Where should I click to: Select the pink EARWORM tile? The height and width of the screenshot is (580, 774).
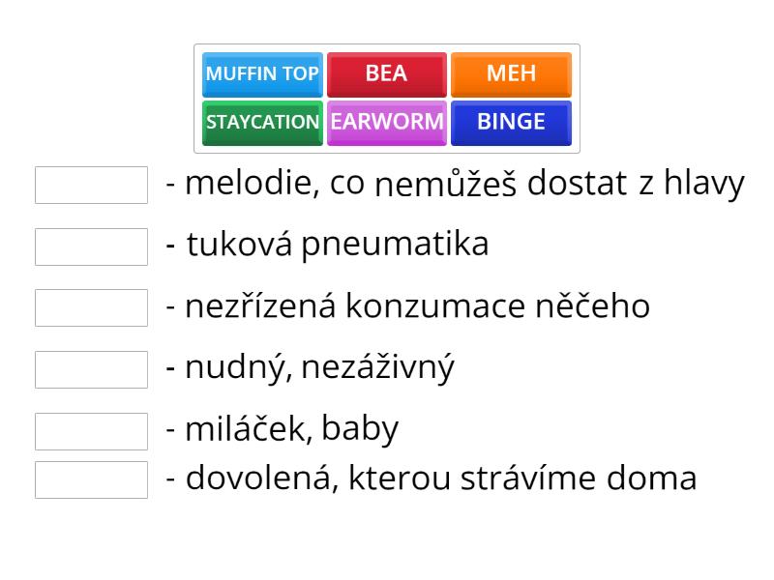[x=386, y=122]
